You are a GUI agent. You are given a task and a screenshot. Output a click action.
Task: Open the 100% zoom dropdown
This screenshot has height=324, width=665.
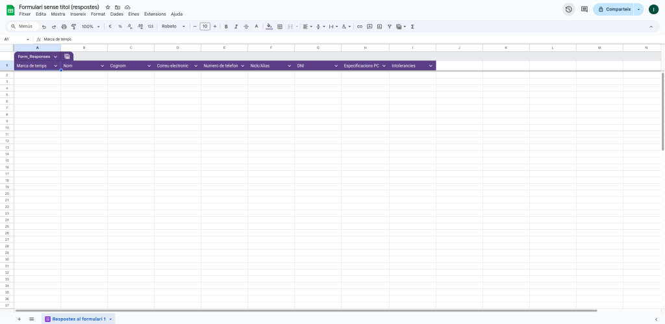click(91, 27)
